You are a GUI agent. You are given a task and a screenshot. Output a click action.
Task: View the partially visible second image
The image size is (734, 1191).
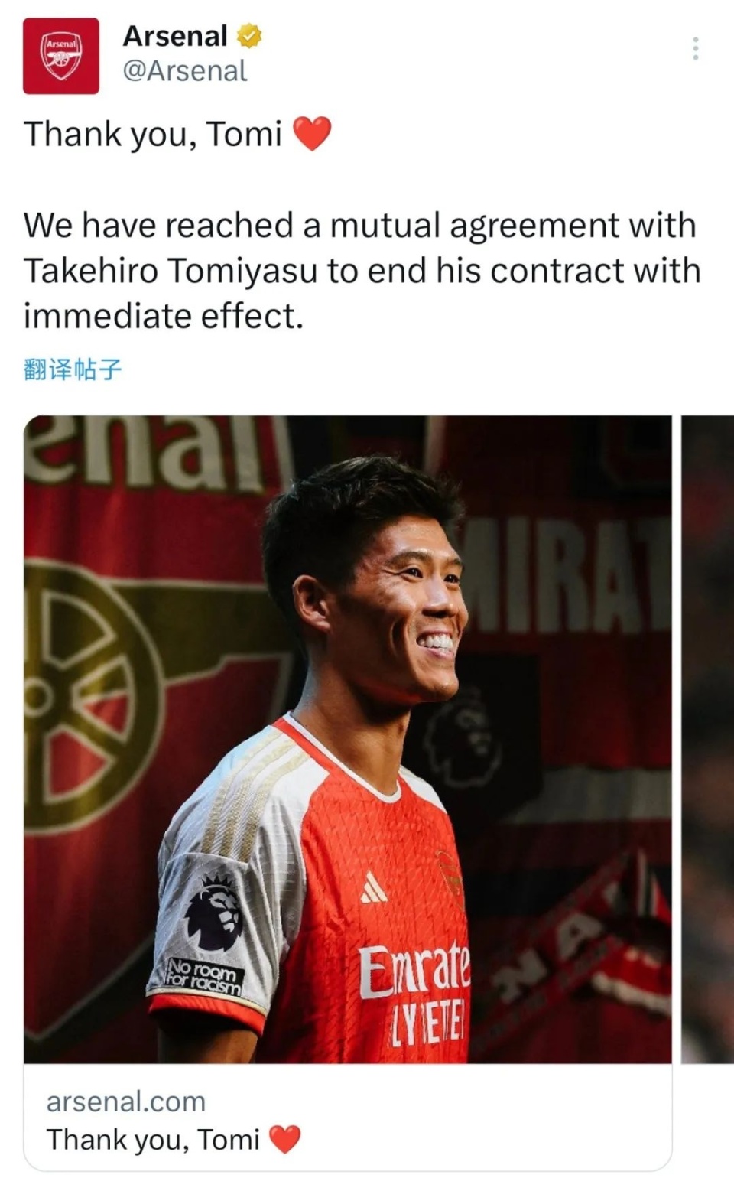(x=707, y=739)
